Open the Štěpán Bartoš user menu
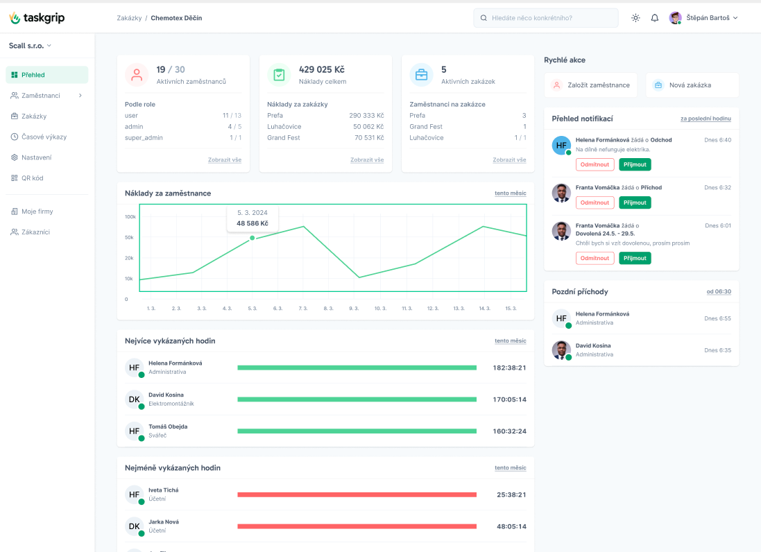This screenshot has height=552, width=761. [x=703, y=18]
